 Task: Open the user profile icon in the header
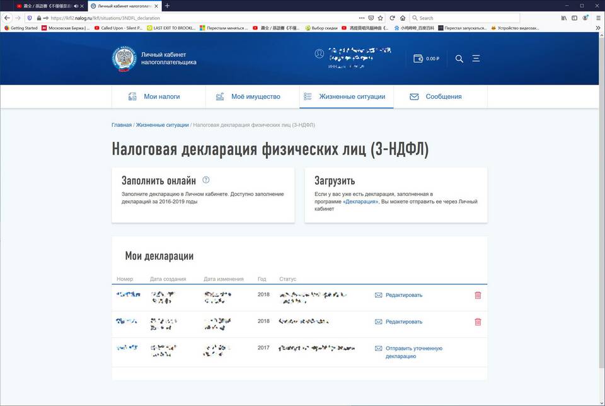319,54
